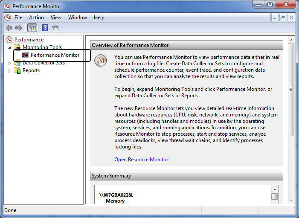This screenshot has width=299, height=218.
Task: Click the System Summary section header
Action: (x=186, y=176)
